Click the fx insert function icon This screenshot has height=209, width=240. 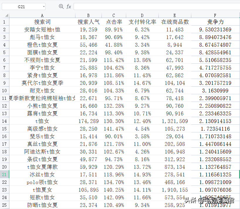pyautogui.click(x=68, y=6)
